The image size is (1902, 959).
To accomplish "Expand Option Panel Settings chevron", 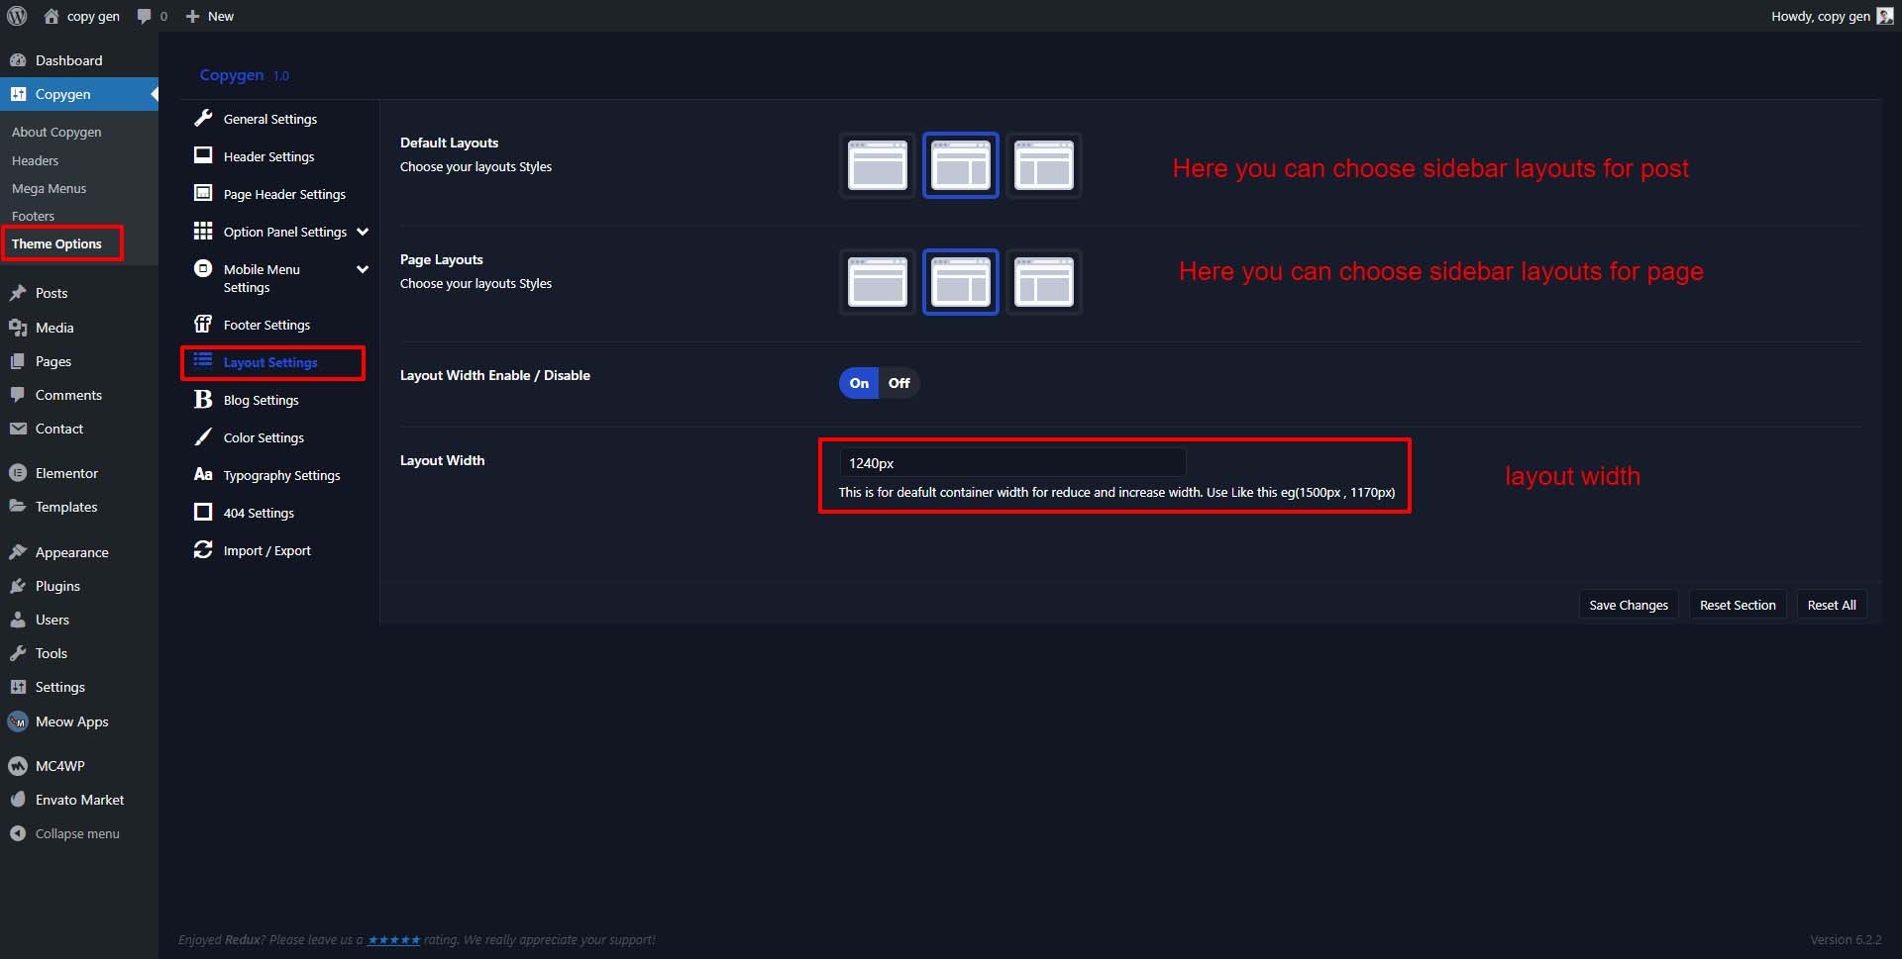I will click(363, 232).
